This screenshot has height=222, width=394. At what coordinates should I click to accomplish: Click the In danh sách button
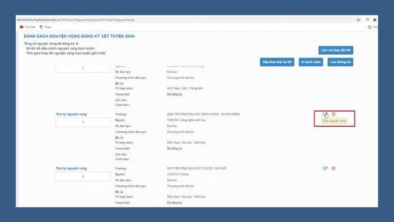311,62
